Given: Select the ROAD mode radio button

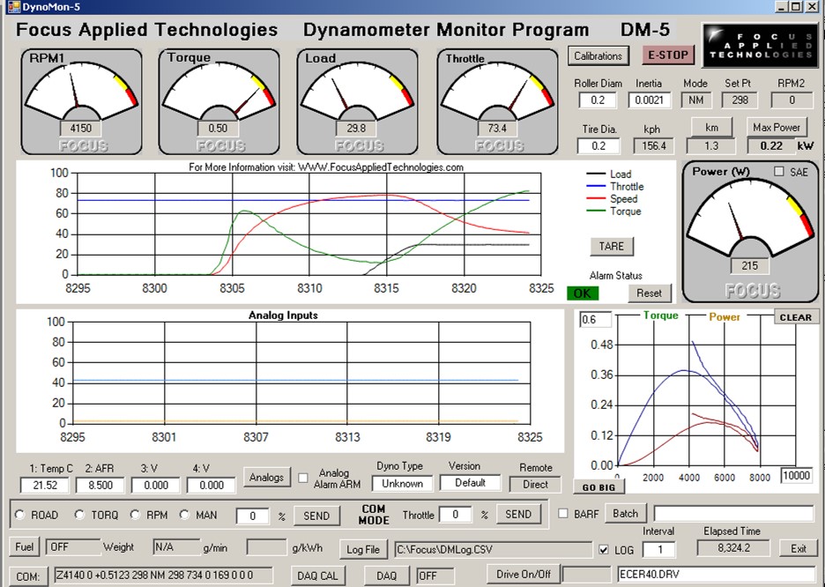Looking at the screenshot, I should [20, 515].
